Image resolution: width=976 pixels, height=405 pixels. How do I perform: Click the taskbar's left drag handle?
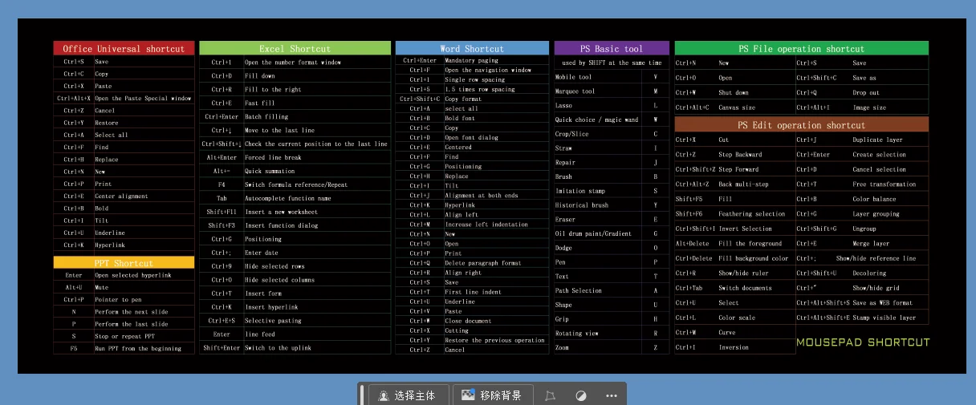coord(363,395)
